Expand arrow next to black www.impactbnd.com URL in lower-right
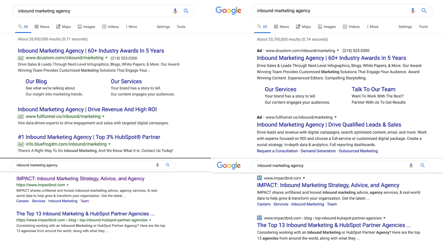This screenshot has height=241, width=443. 304,178
